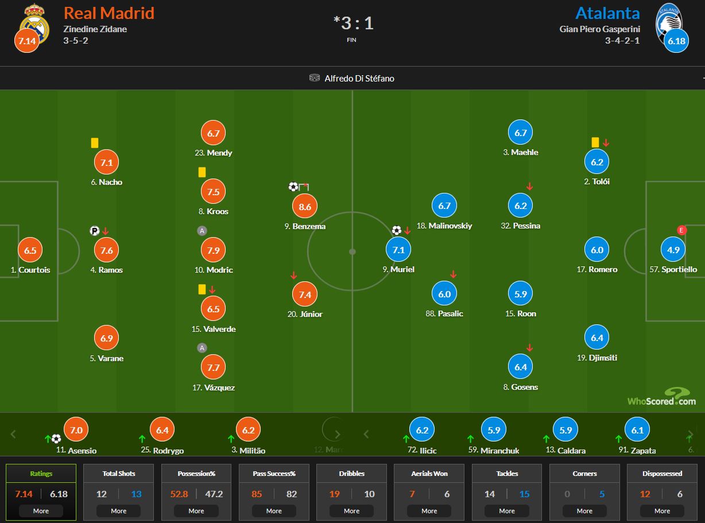Click substitute Asensio's 7.0 rating
Viewport: 705px width, 523px height.
click(76, 430)
